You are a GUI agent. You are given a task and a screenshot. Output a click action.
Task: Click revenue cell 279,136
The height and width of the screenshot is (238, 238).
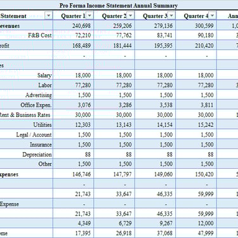coord(163,26)
